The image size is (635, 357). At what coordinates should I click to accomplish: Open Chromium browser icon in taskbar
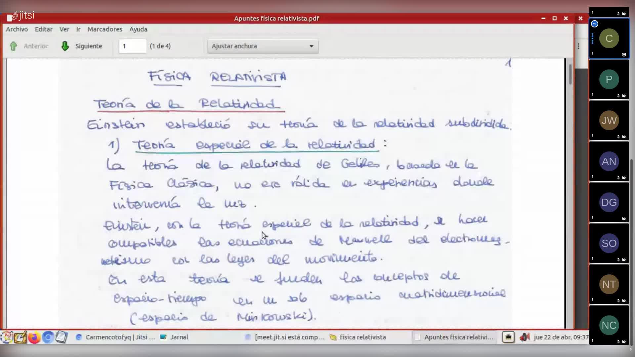coord(48,337)
